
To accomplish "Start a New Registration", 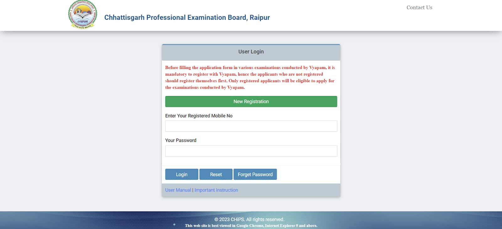I will (251, 102).
